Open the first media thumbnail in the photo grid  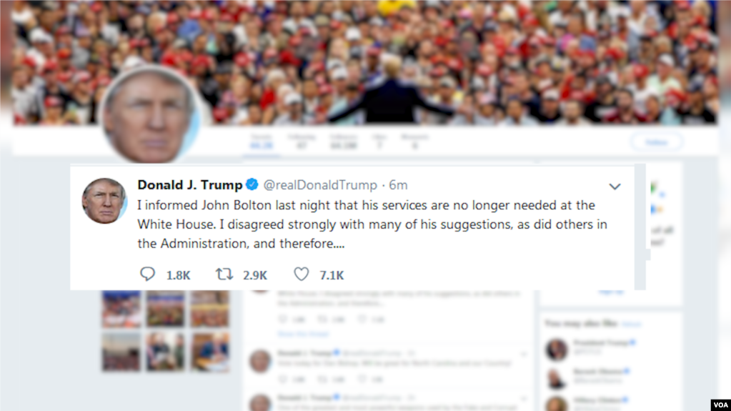point(121,309)
